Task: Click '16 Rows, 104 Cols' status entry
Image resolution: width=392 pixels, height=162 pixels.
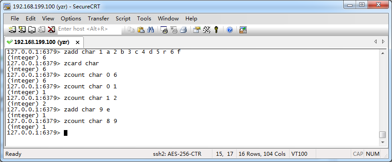Action: point(262,154)
